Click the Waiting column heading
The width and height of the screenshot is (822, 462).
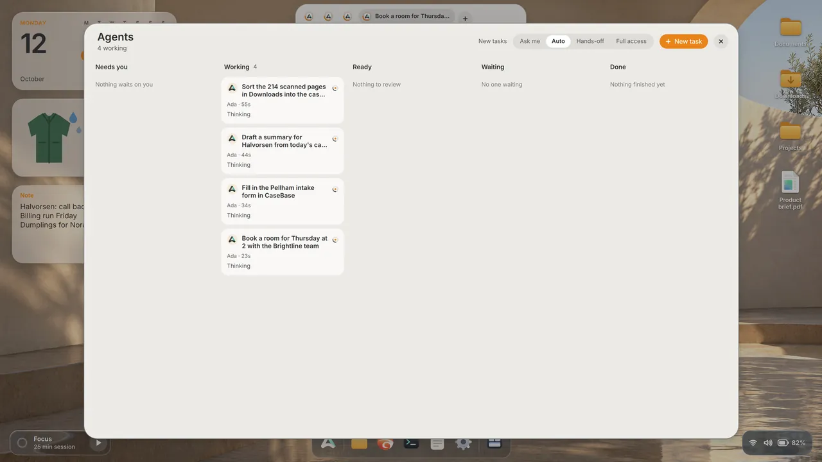[x=493, y=67]
